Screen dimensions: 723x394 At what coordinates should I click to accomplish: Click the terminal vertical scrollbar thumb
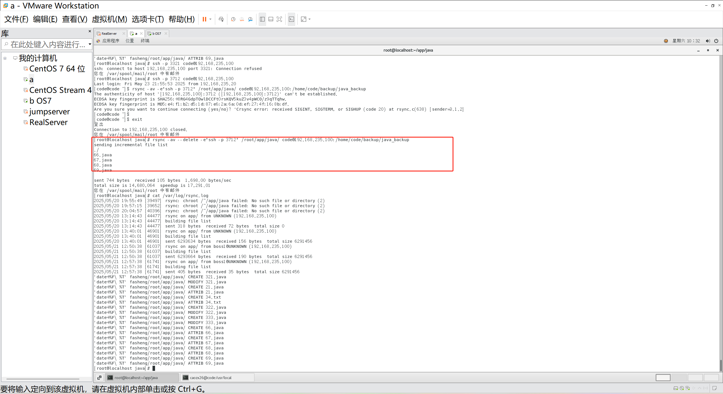click(x=720, y=365)
